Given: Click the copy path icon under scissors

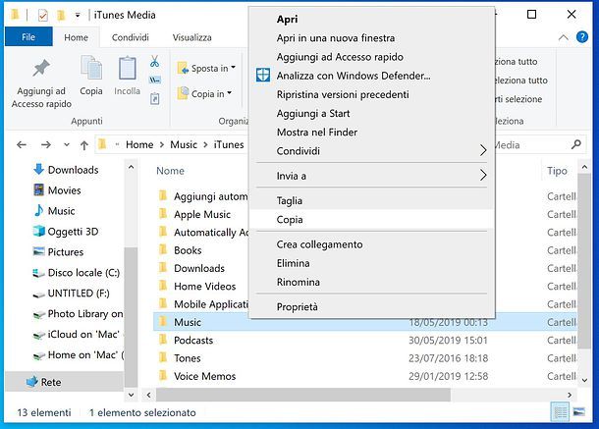Looking at the screenshot, I should click(x=155, y=80).
